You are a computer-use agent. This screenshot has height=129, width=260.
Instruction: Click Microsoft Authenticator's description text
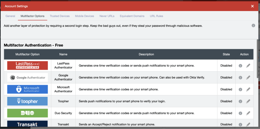[x=119, y=89]
